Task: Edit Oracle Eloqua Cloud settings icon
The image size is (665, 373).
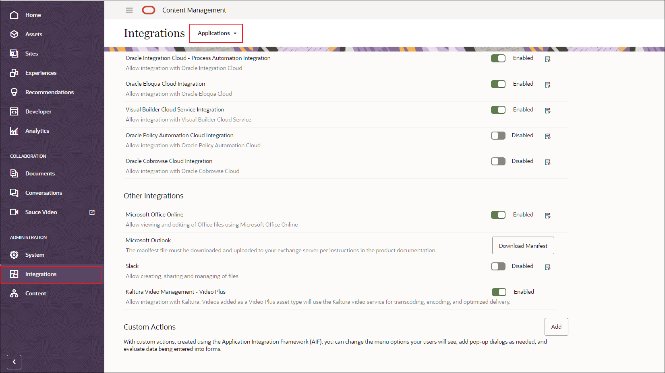Action: point(548,85)
